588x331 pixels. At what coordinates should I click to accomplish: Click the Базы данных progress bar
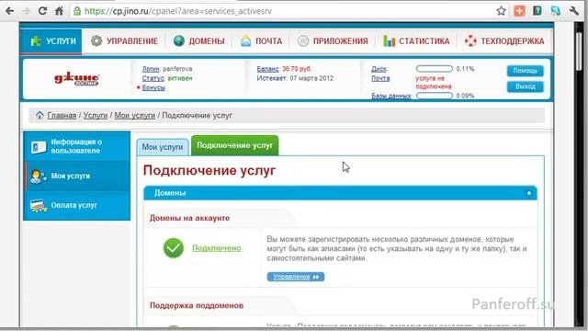tap(435, 96)
